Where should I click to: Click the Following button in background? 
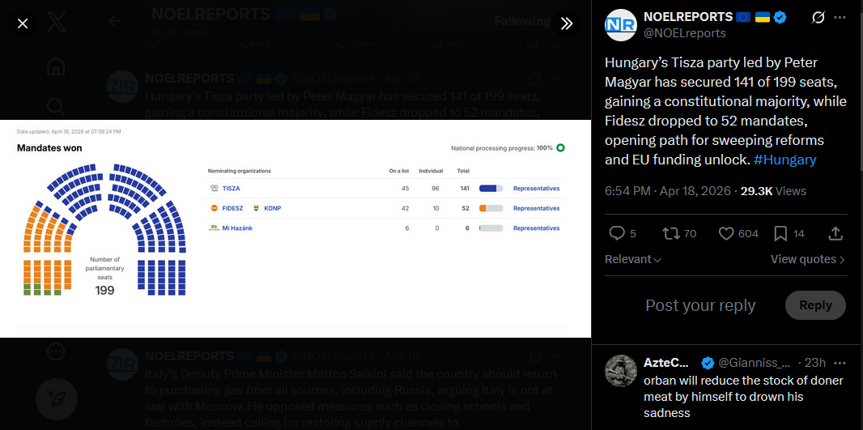tap(521, 22)
